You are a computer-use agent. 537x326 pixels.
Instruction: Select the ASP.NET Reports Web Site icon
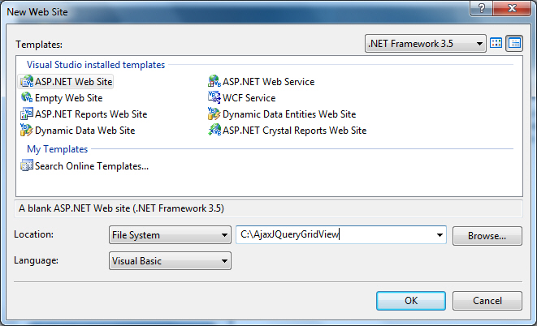(27, 114)
